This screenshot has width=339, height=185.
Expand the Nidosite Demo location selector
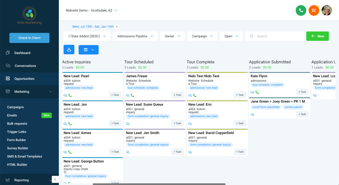(x=92, y=10)
